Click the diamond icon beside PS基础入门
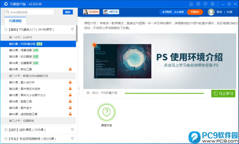239x144 pixels. point(72,29)
